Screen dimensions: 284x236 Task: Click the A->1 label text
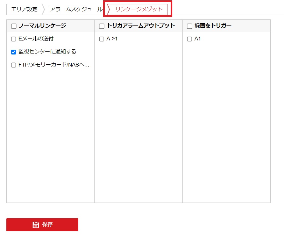[112, 39]
